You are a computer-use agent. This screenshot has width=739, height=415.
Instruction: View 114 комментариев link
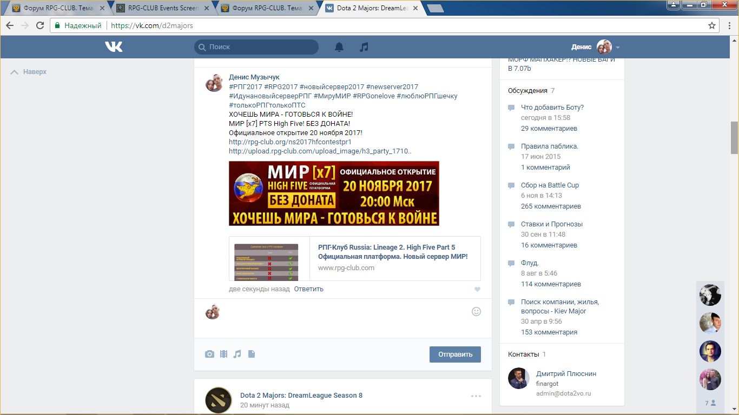point(551,284)
